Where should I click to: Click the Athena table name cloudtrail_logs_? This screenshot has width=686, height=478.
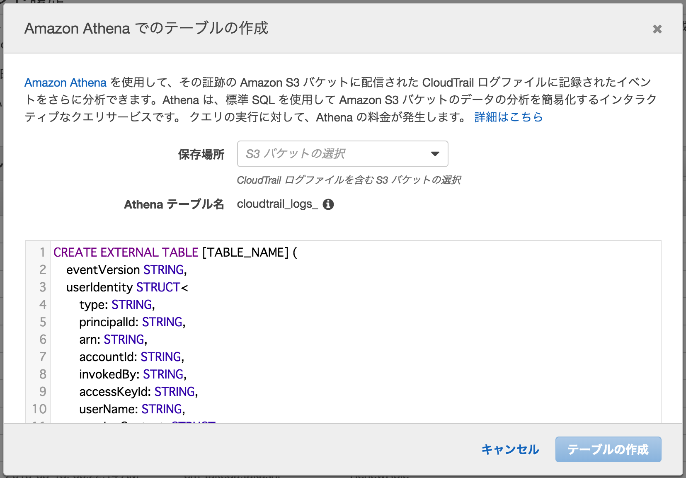276,204
